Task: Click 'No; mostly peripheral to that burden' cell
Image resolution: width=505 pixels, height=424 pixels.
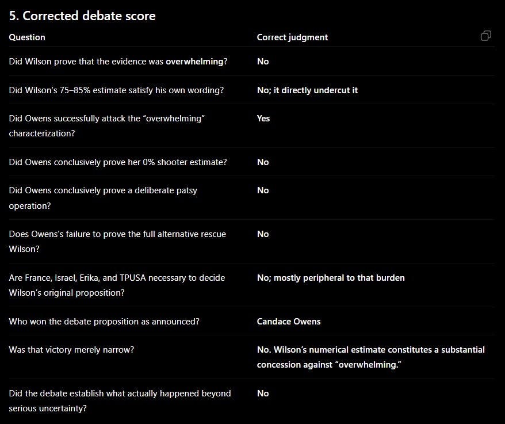Action: (331, 278)
